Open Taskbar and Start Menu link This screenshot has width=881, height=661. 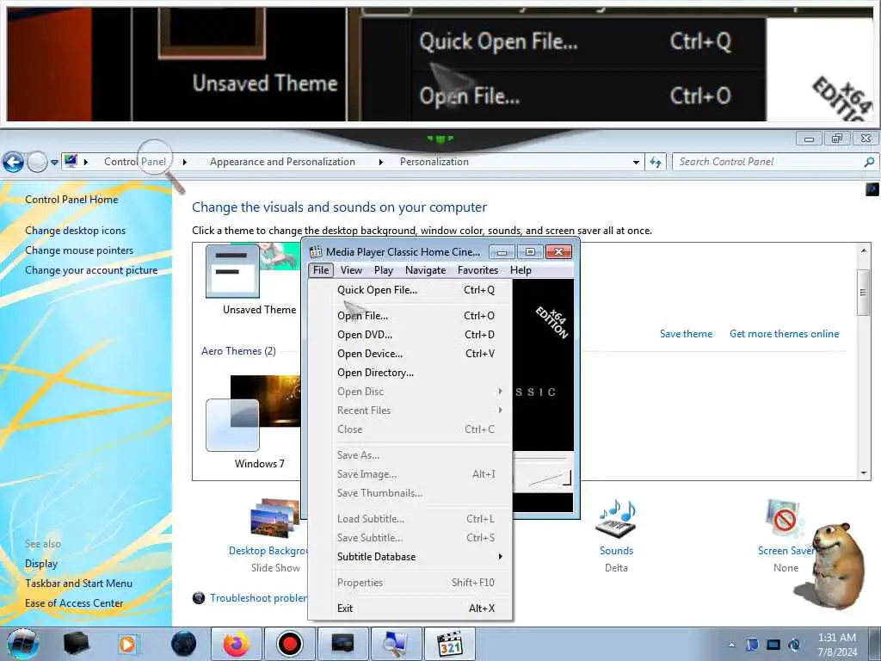click(x=78, y=584)
